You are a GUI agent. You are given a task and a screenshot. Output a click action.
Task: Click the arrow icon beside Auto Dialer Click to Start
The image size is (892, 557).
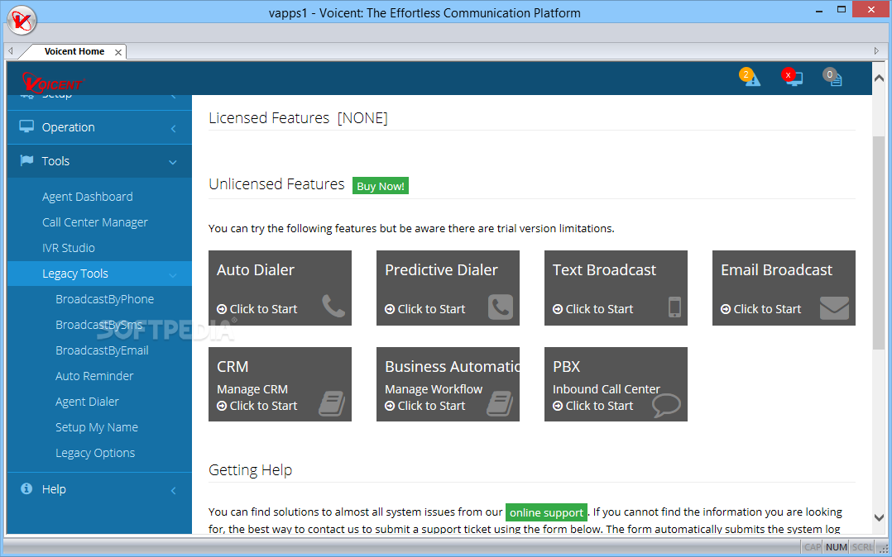pos(222,309)
